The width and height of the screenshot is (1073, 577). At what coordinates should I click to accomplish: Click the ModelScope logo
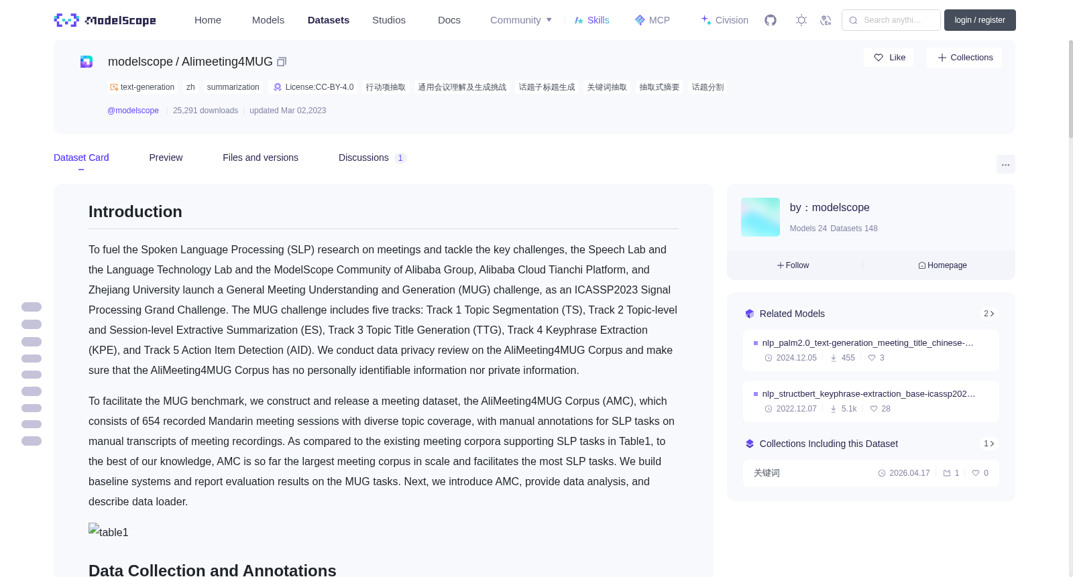105,20
